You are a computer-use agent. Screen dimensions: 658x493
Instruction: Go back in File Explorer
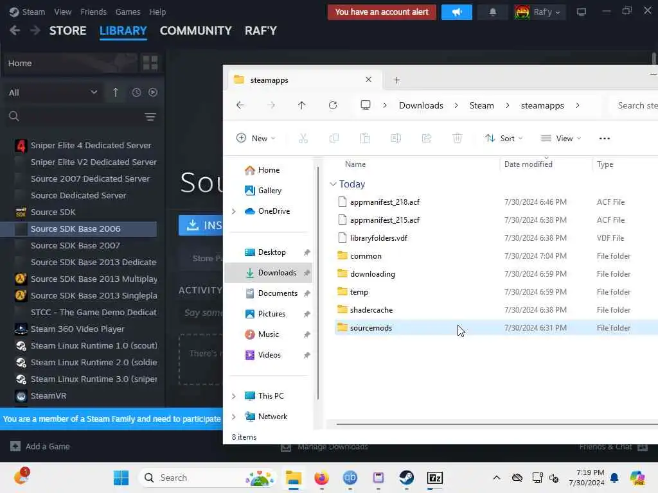click(x=240, y=105)
